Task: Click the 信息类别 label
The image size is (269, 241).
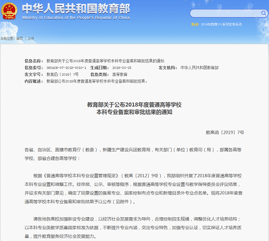Action: pos(100,74)
